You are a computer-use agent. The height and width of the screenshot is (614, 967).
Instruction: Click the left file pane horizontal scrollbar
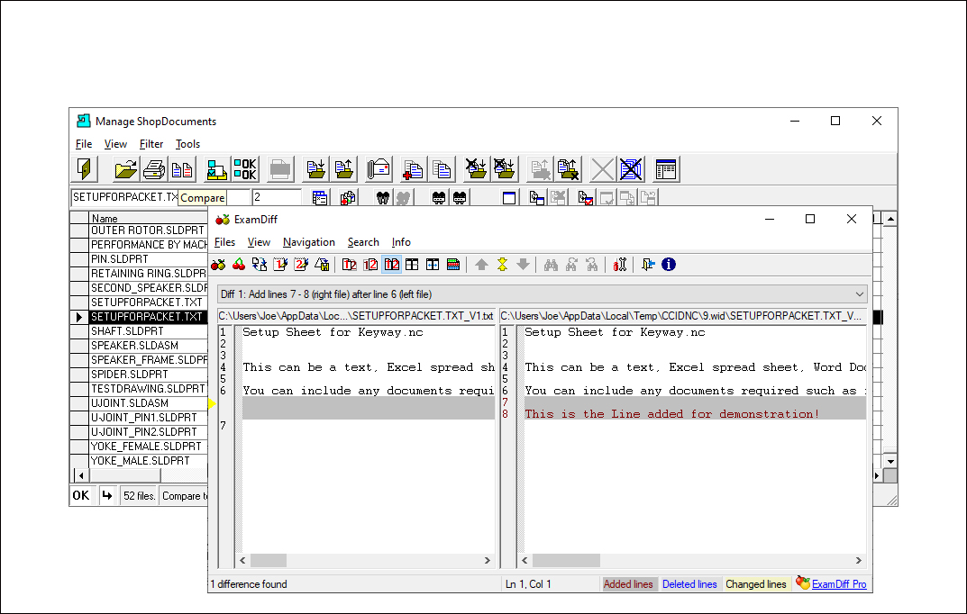click(x=364, y=560)
